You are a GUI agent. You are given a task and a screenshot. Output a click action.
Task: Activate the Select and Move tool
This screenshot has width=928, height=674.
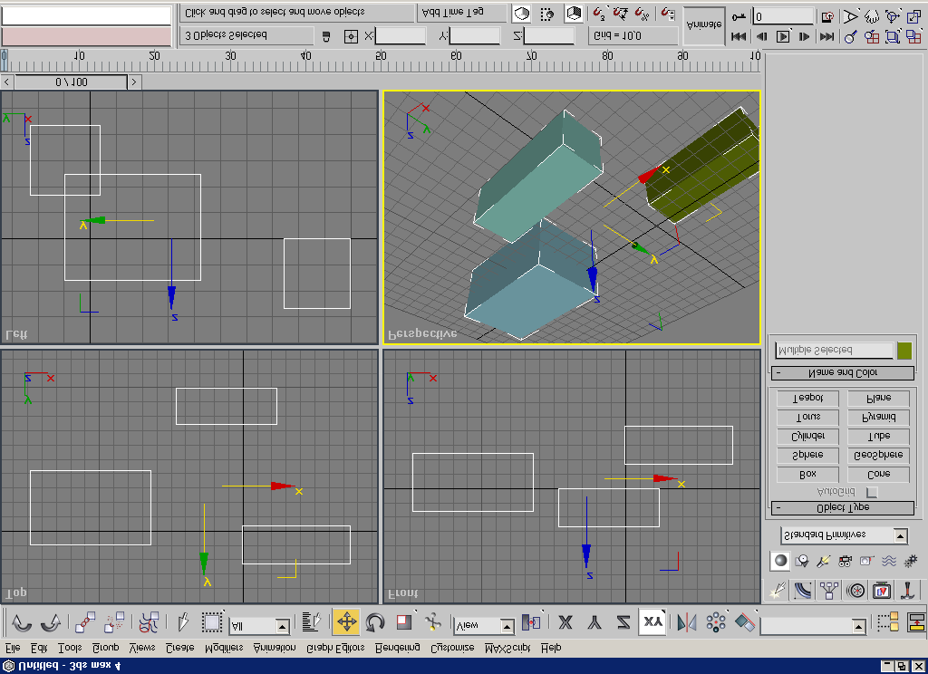click(346, 622)
